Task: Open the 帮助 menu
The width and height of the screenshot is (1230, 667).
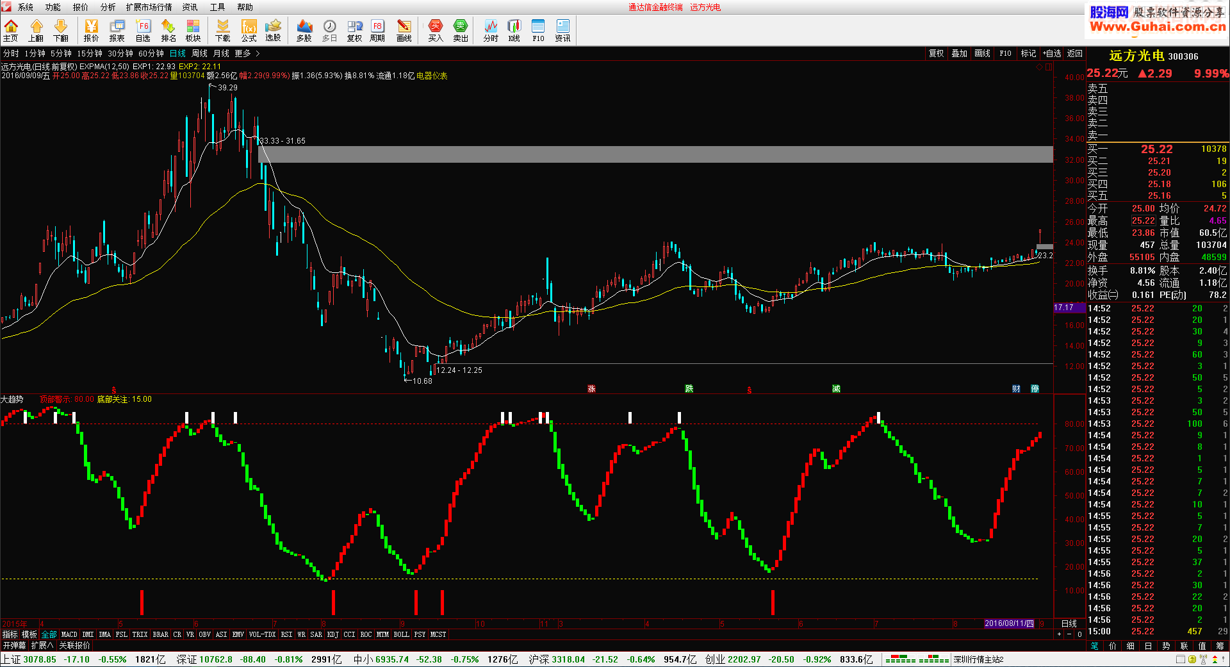Action: (x=245, y=7)
